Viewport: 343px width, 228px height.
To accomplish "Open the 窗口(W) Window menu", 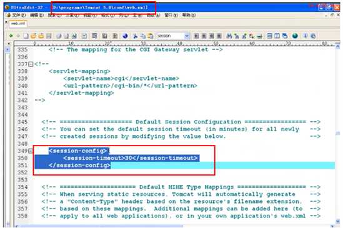I will tap(171, 15).
